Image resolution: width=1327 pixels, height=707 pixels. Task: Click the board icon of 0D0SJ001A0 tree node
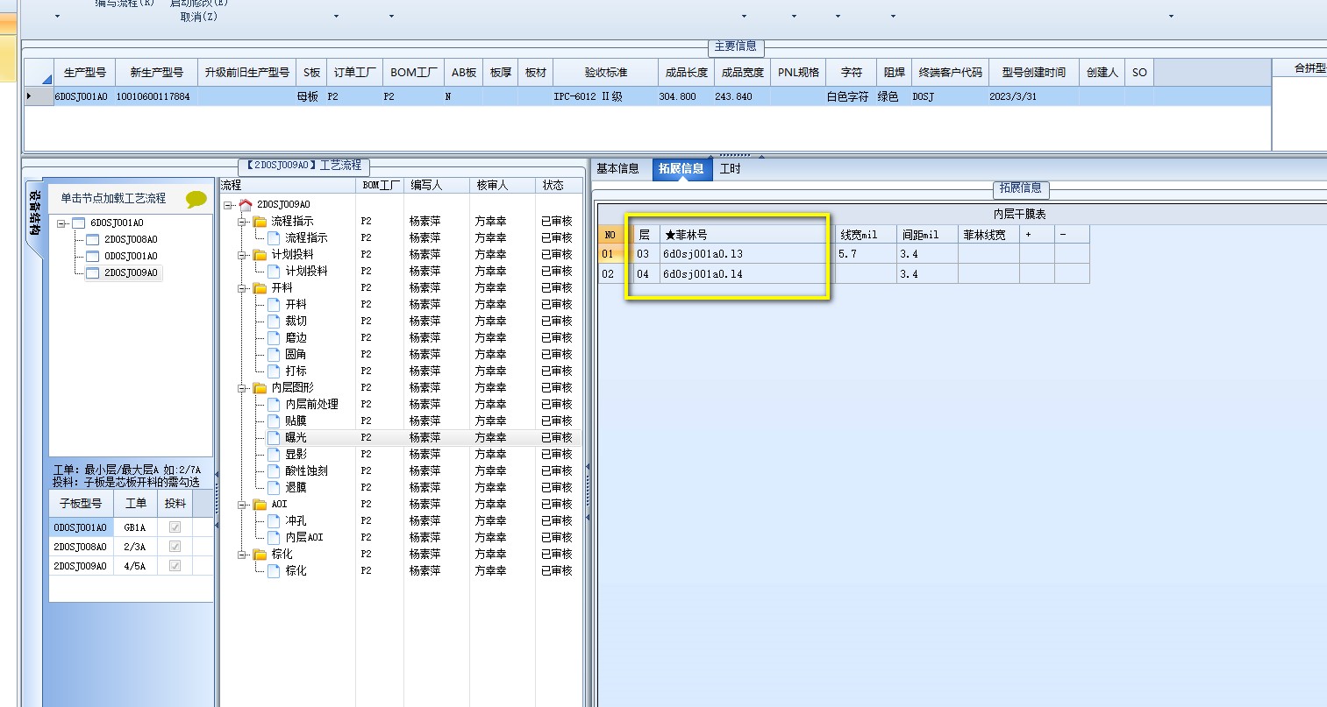pos(92,257)
